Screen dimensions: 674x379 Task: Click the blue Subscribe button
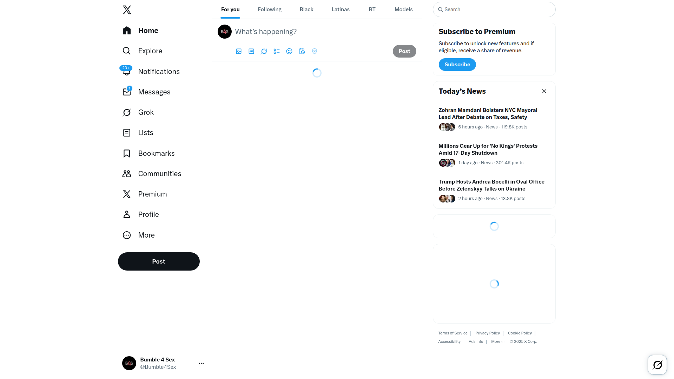(457, 65)
